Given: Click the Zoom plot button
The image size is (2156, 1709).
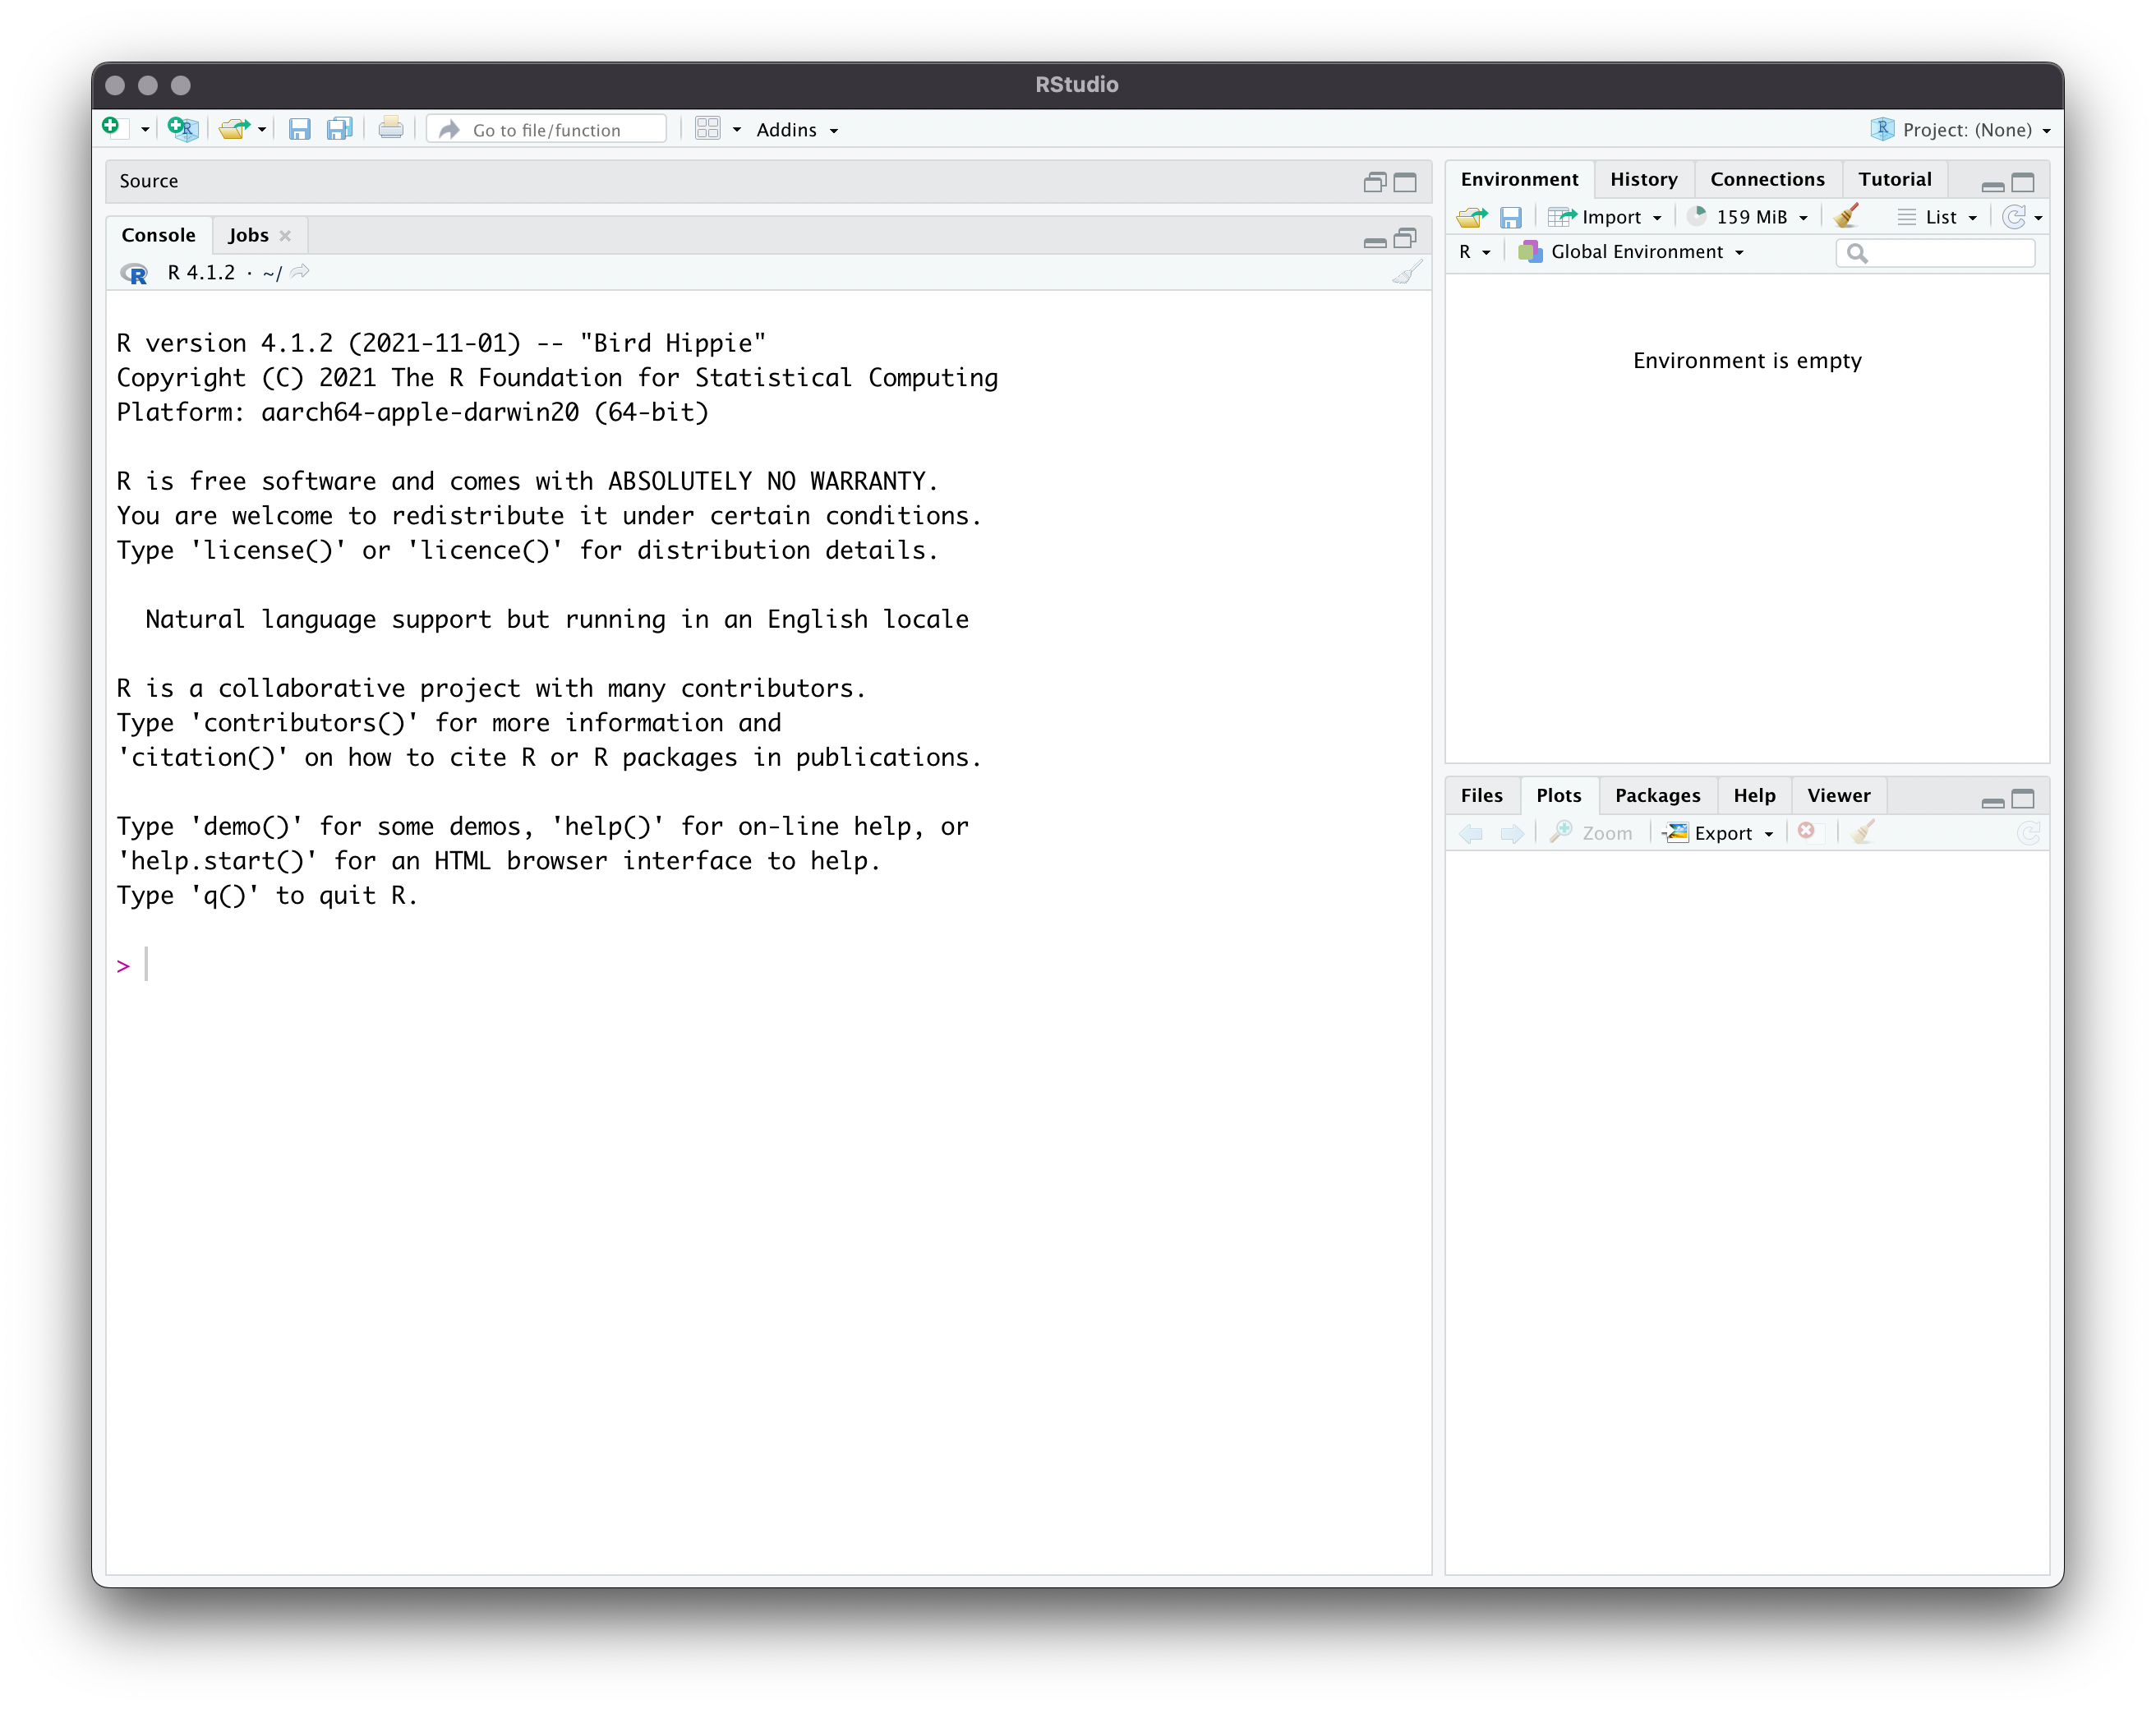Looking at the screenshot, I should pyautogui.click(x=1591, y=833).
